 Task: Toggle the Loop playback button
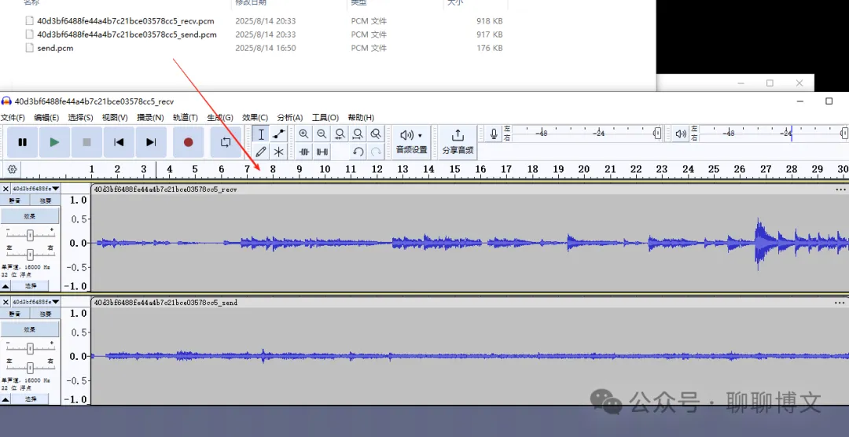226,142
